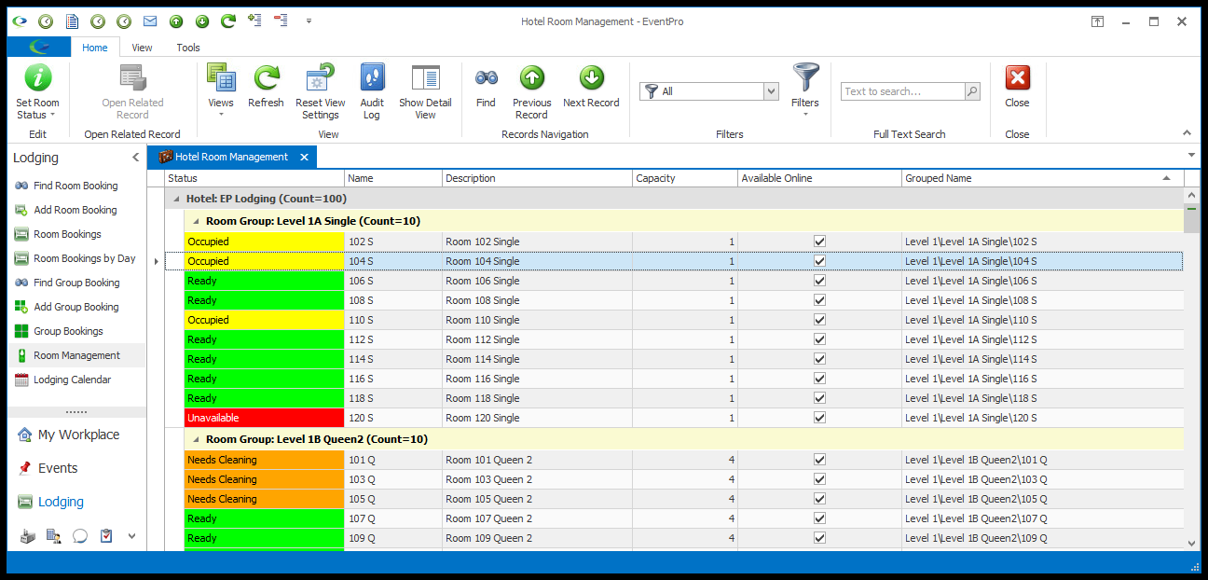This screenshot has width=1208, height=580.
Task: Open Add Group Booking in sidebar
Action: coord(76,307)
